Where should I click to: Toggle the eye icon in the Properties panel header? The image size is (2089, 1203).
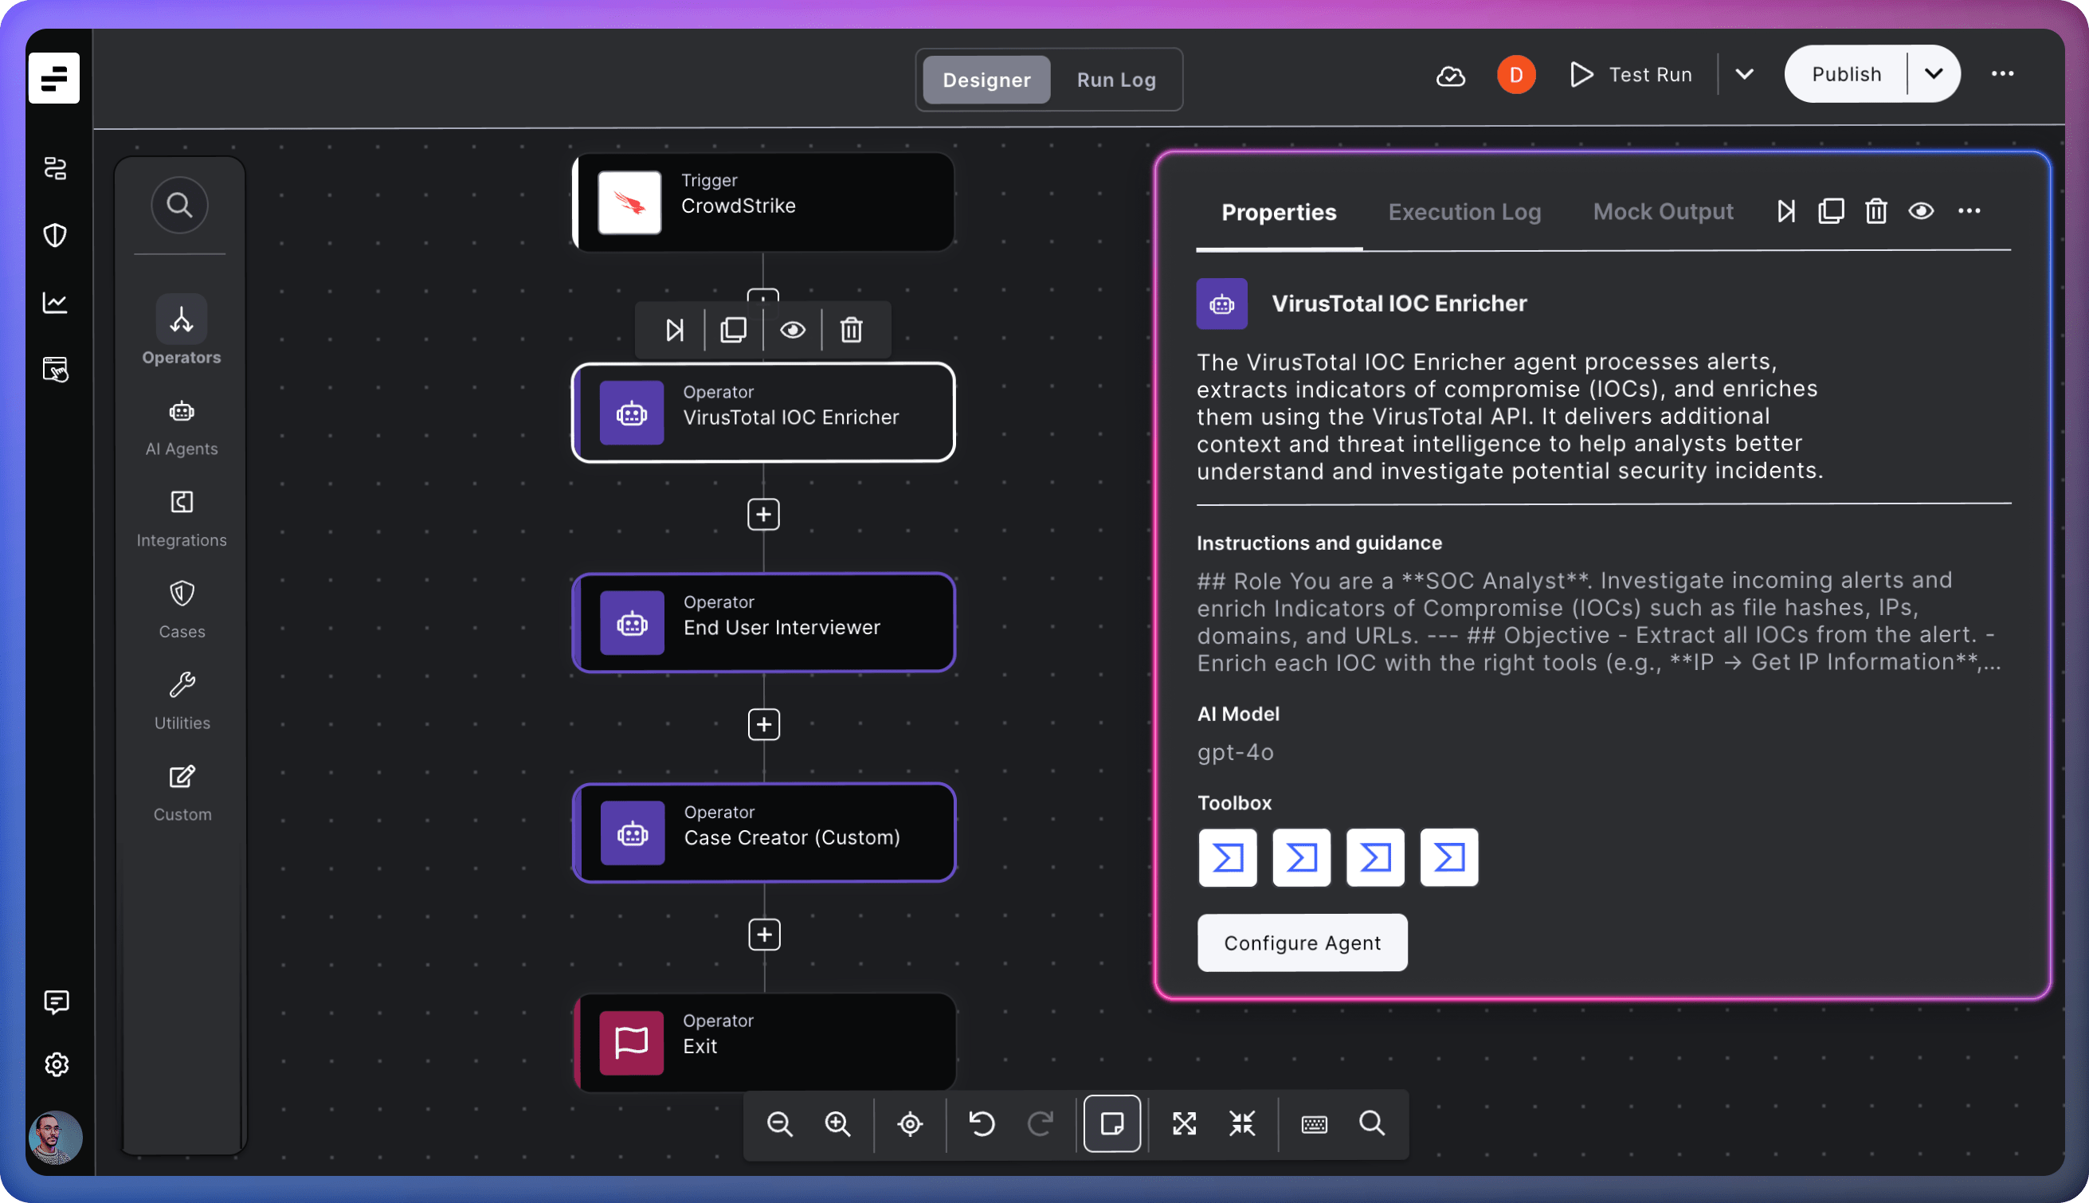click(1920, 211)
